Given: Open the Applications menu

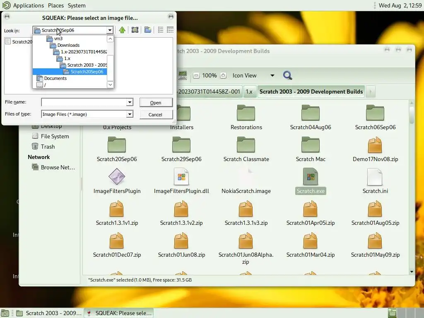Looking at the screenshot, I should [29, 5].
